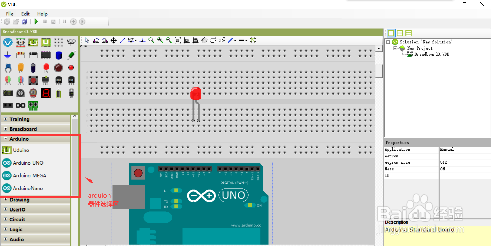Image resolution: width=491 pixels, height=246 pixels.
Task: Collapse the Arduino category
Action: pos(6,139)
